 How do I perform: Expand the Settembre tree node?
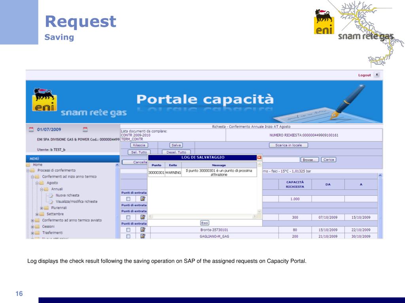(x=37, y=214)
